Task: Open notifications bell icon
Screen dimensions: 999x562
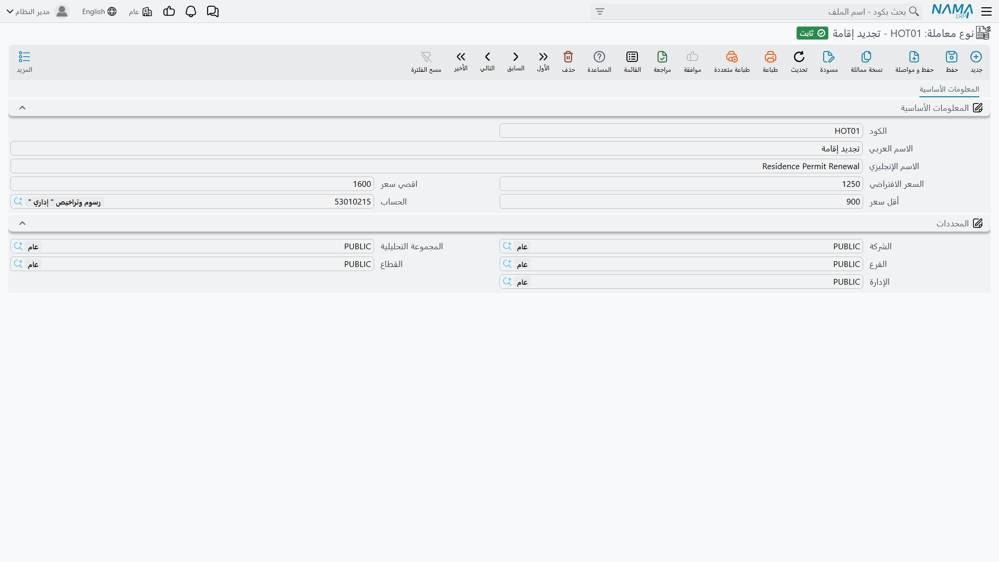Action: [x=191, y=11]
